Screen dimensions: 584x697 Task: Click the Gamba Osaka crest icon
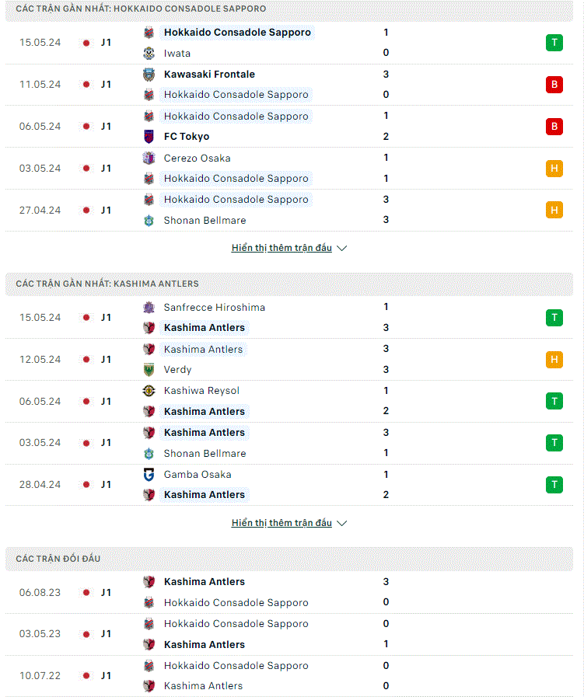[149, 474]
